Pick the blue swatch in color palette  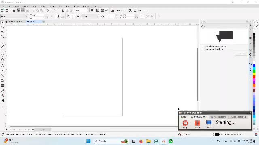254,66
